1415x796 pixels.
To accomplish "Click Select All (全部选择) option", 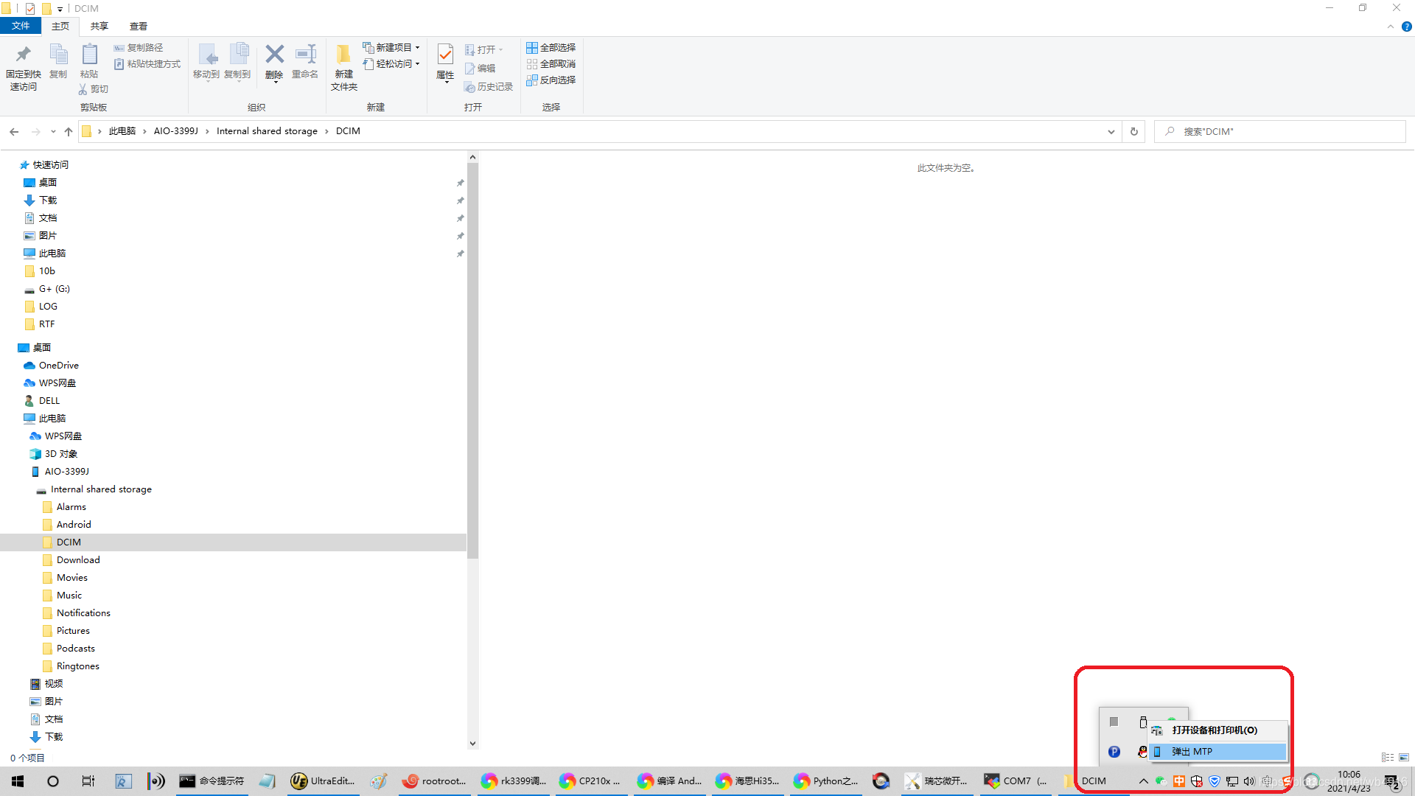I will (x=551, y=47).
